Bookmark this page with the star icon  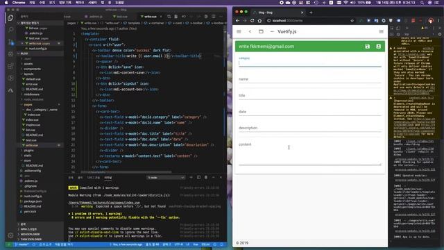point(352,20)
